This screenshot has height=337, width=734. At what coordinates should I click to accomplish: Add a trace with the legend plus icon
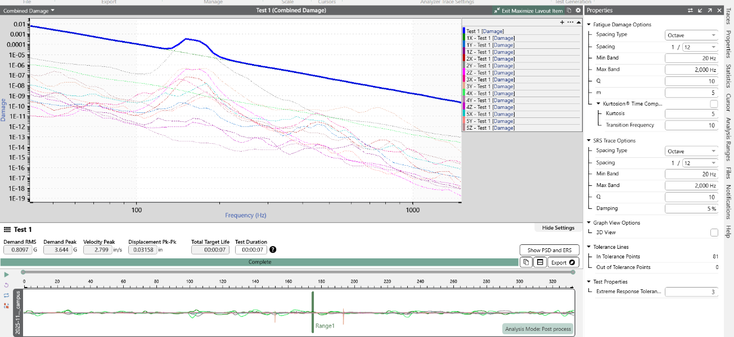[x=562, y=22]
